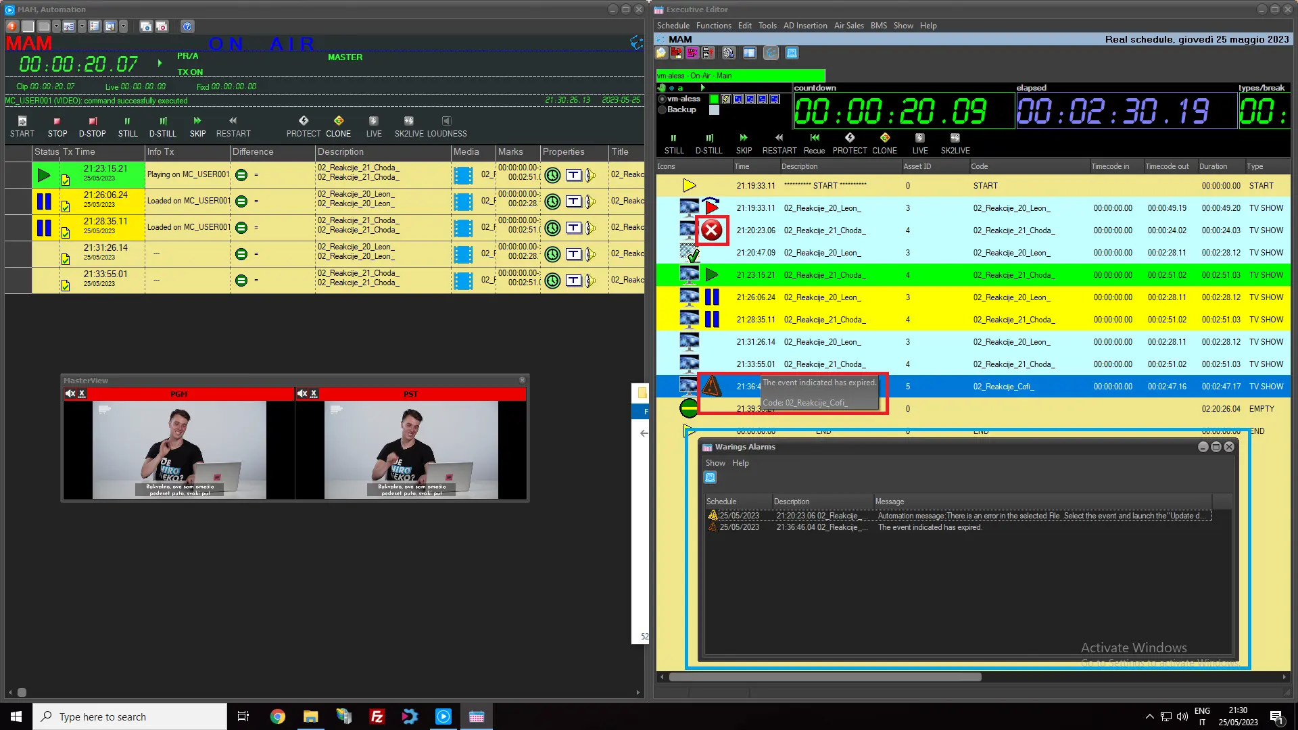Click the red X error icon in schedule
The height and width of the screenshot is (730, 1298).
[x=711, y=230]
